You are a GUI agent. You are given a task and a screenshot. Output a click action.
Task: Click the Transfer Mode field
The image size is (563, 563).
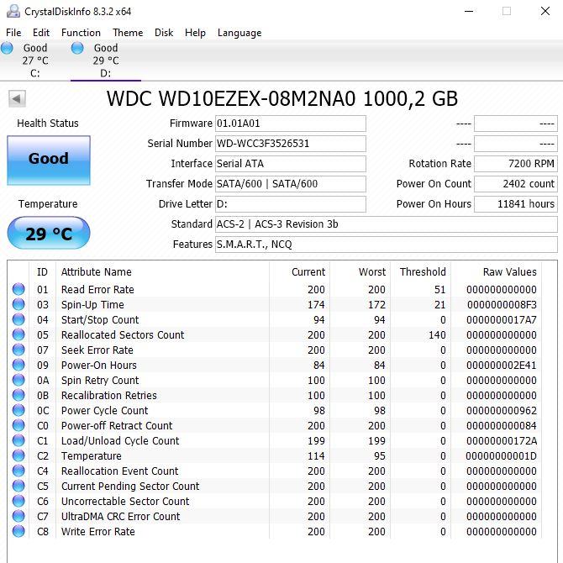(x=291, y=184)
